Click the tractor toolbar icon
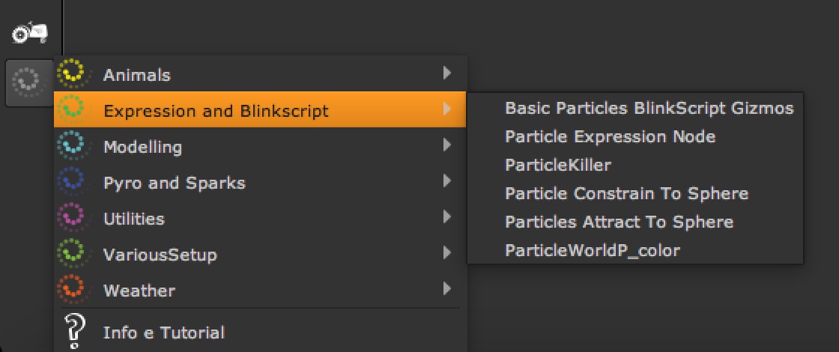Screen dimensions: 839x352 (x=30, y=34)
